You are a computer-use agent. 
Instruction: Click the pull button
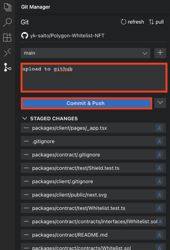[x=156, y=22]
